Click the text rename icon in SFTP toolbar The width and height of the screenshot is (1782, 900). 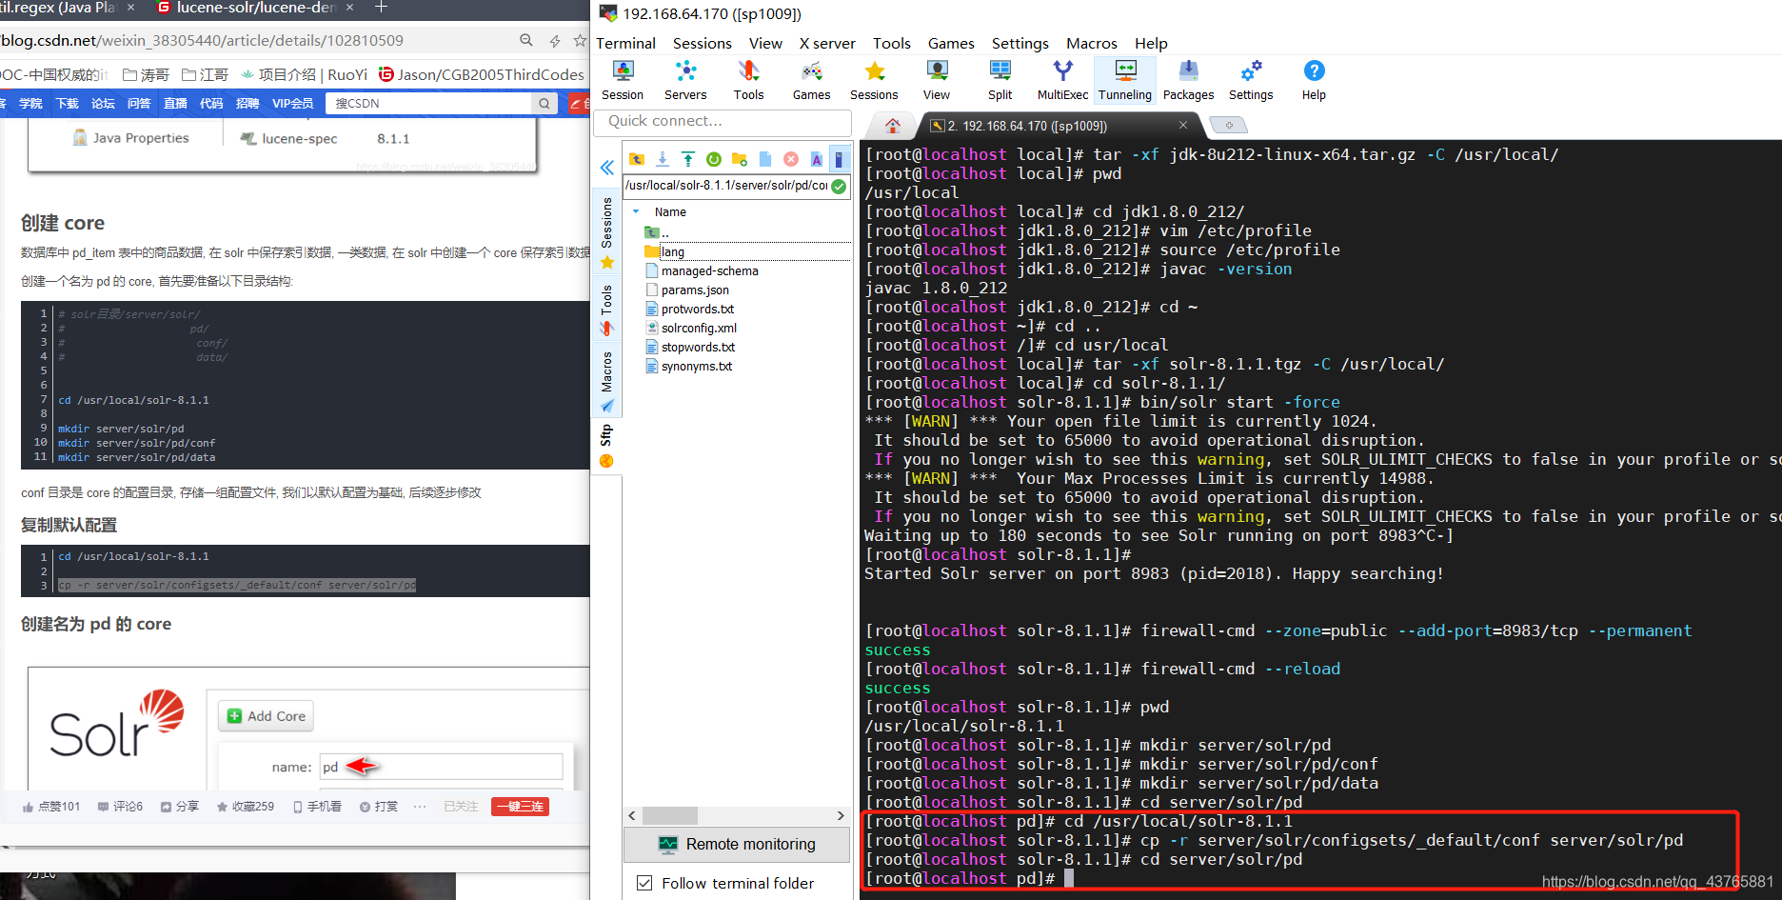(x=817, y=159)
